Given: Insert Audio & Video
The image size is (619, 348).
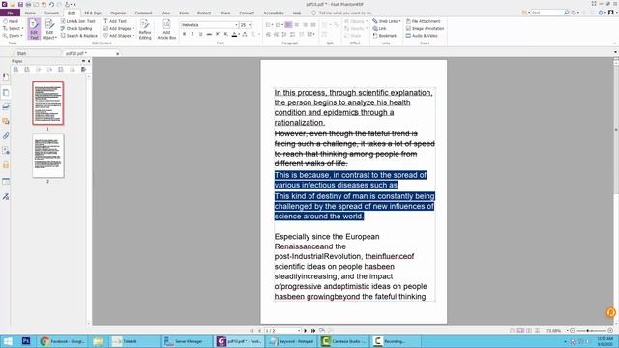Looking at the screenshot, I should pyautogui.click(x=422, y=36).
